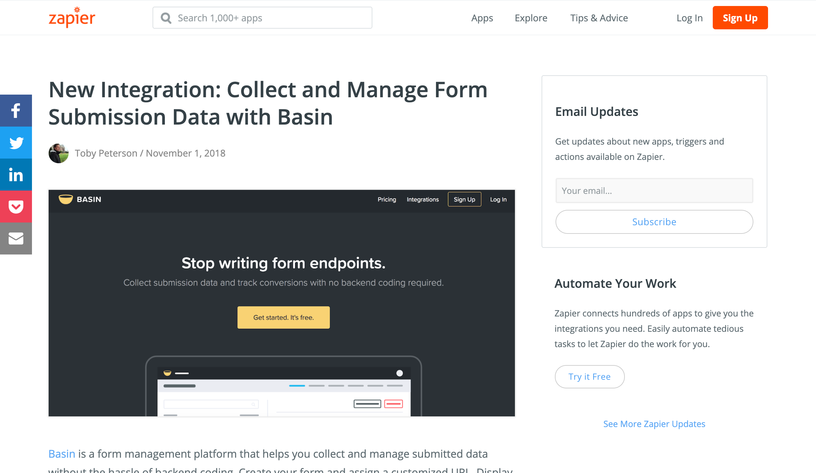Open Tips & Advice menu item
Screen dimensions: 816x473
pyautogui.click(x=599, y=18)
